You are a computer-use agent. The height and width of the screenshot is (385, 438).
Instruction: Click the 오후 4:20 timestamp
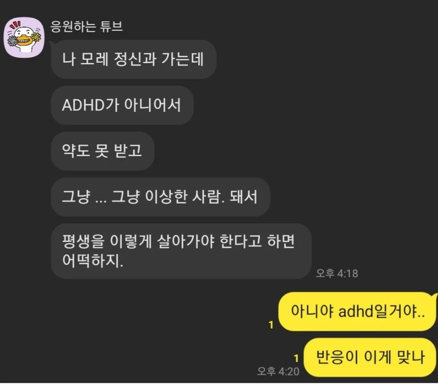278,371
